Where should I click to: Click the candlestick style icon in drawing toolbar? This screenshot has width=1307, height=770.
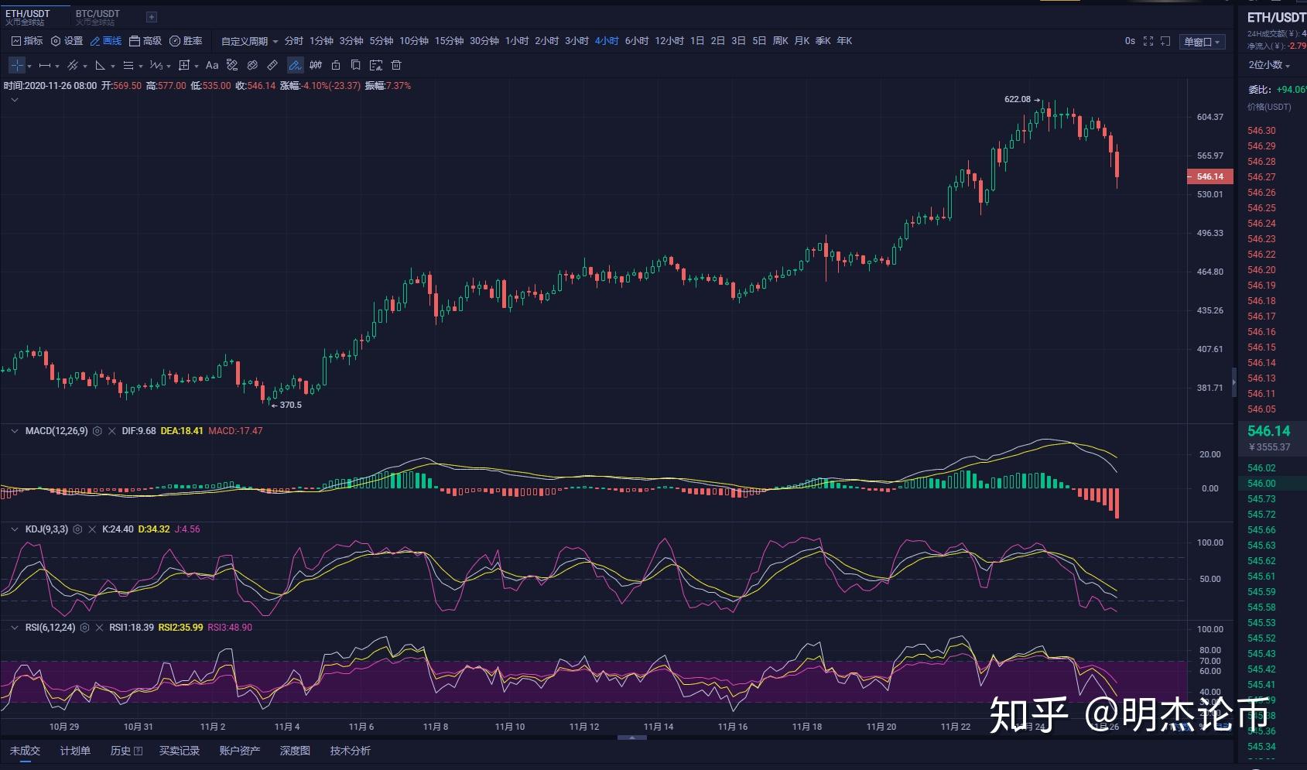coord(316,66)
